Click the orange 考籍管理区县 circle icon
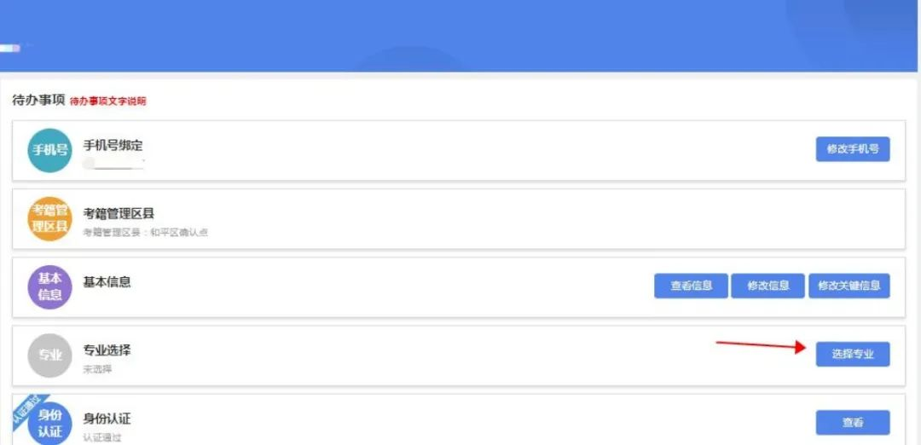Viewport: 921px width, 445px height. pos(50,219)
